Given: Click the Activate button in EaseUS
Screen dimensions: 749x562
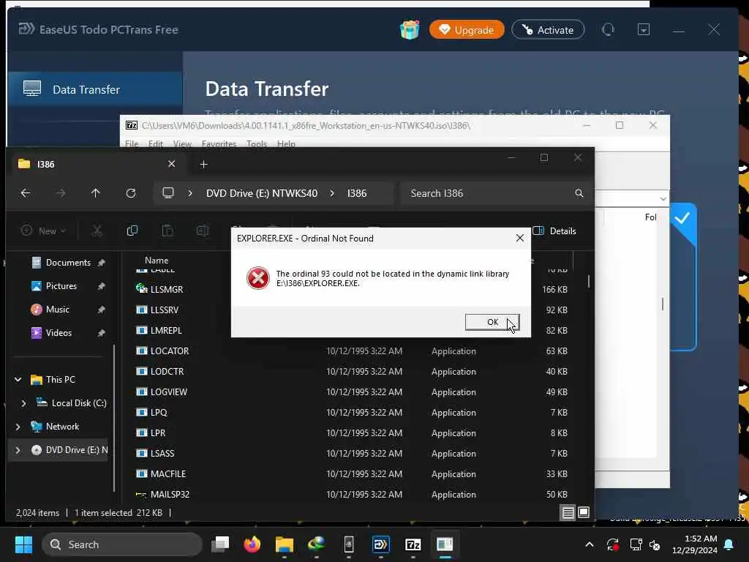Looking at the screenshot, I should (x=548, y=29).
